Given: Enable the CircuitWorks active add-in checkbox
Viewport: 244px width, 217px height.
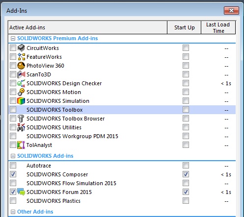Looking at the screenshot, I should (x=13, y=48).
